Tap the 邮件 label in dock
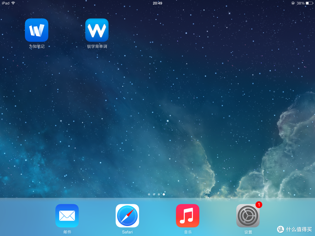 [x=67, y=232]
